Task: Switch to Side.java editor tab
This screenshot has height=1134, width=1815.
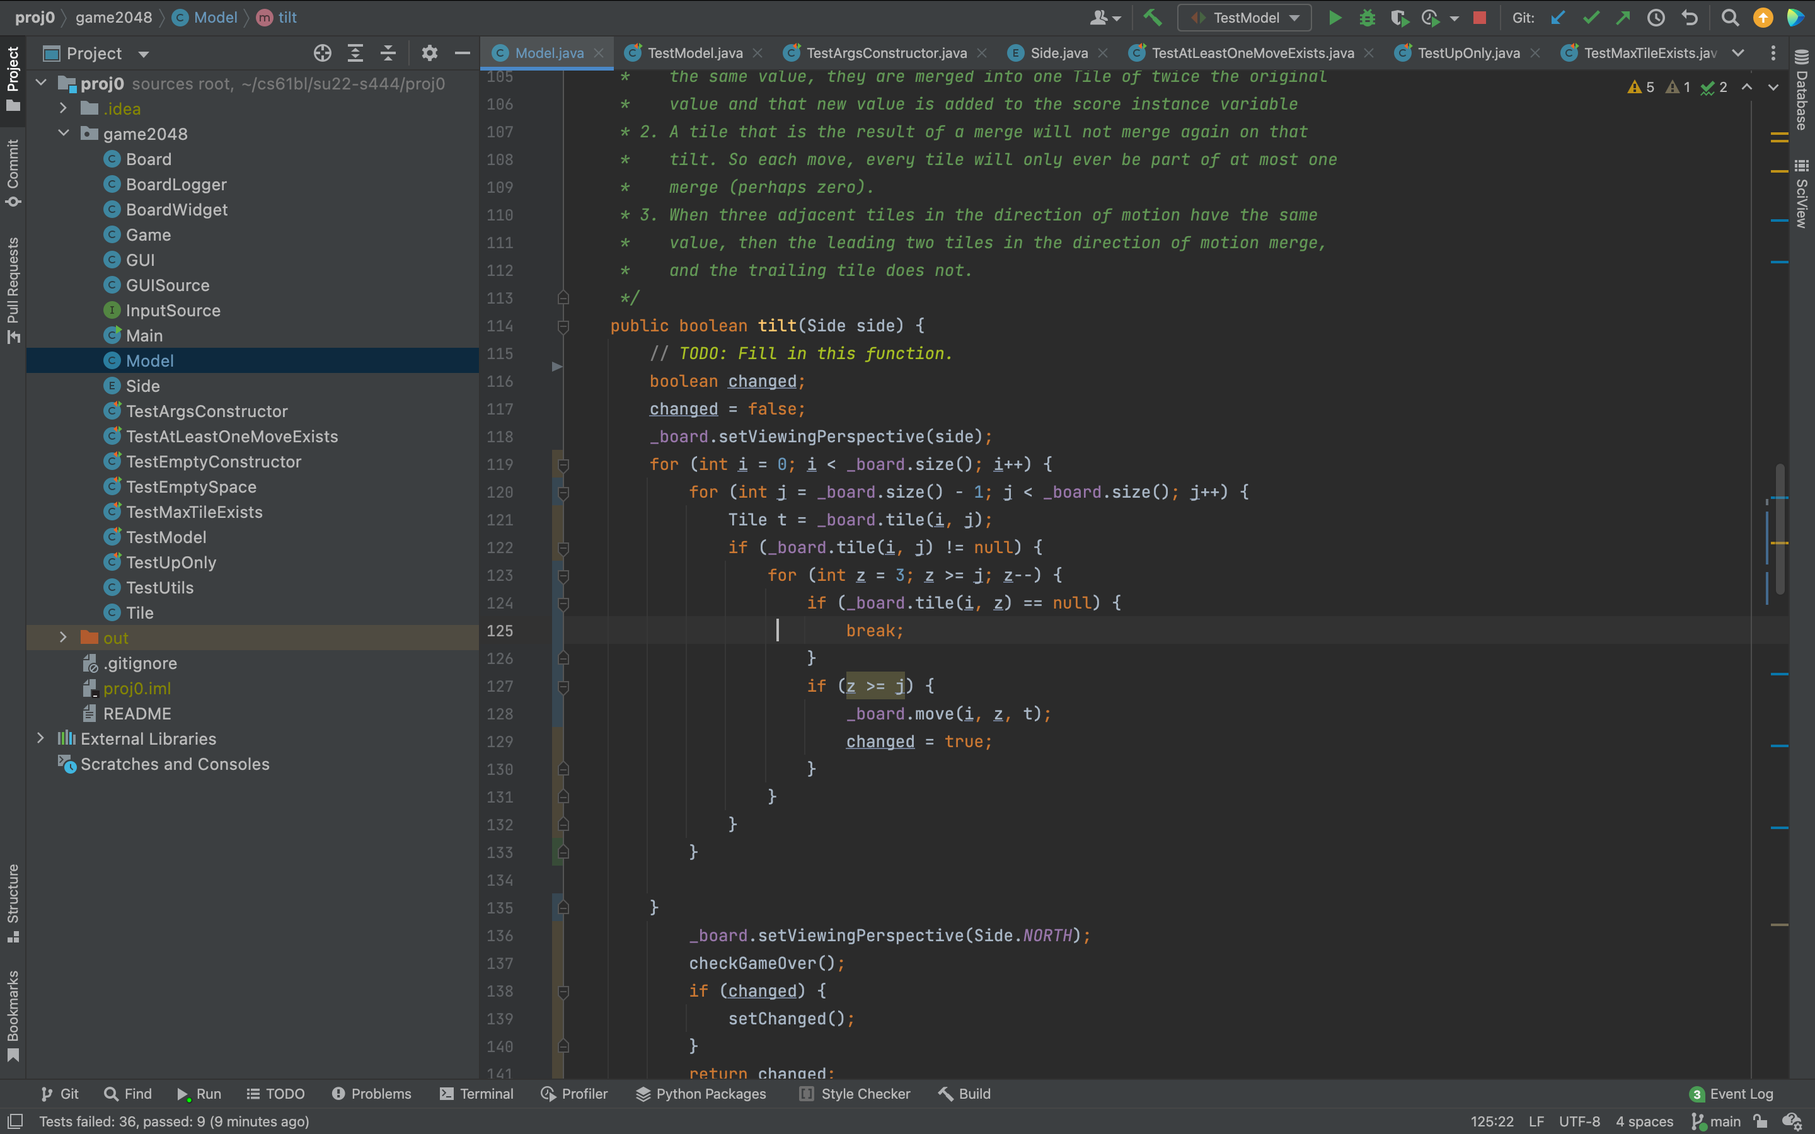Action: click(x=1057, y=54)
